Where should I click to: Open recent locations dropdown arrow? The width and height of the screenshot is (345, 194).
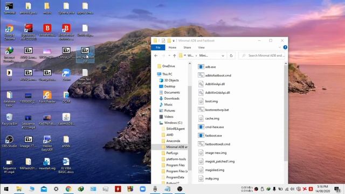point(169,56)
